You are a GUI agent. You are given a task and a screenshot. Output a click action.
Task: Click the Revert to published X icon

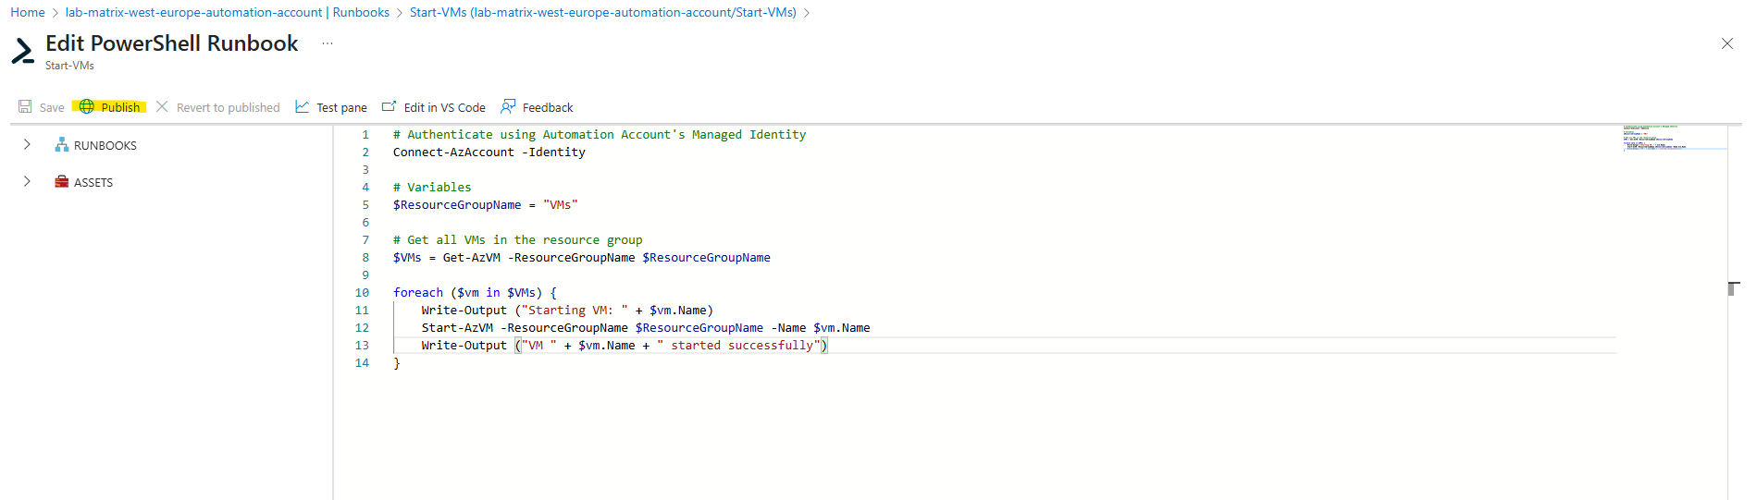[162, 107]
